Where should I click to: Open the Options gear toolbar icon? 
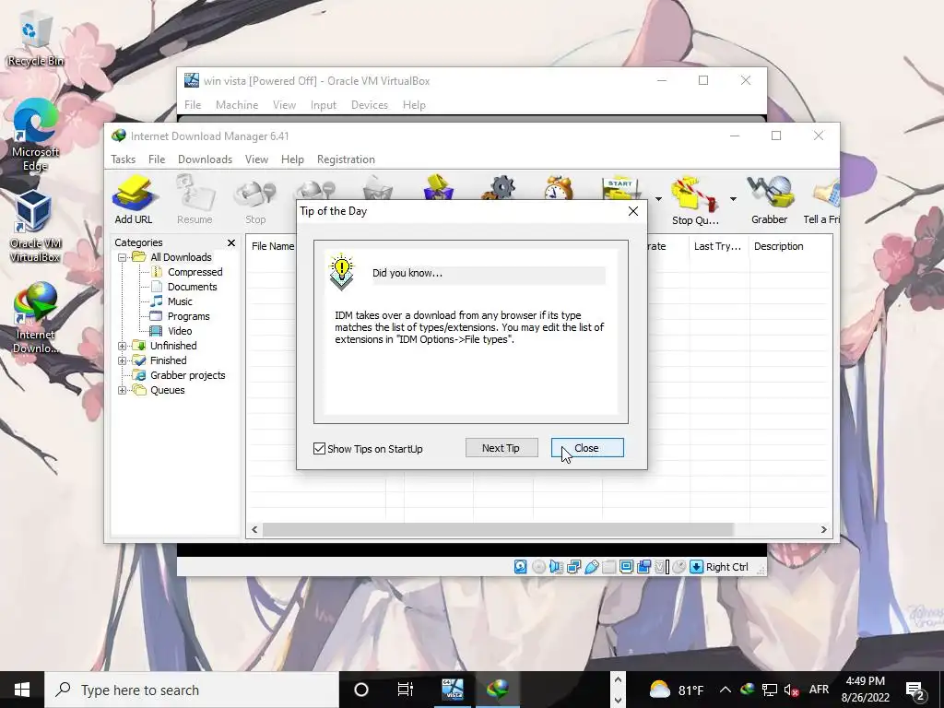499,188
